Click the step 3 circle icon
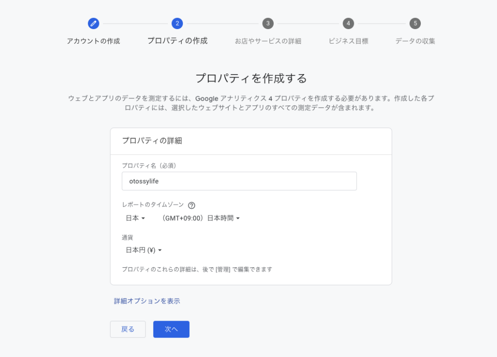The width and height of the screenshot is (497, 357). 268,23
